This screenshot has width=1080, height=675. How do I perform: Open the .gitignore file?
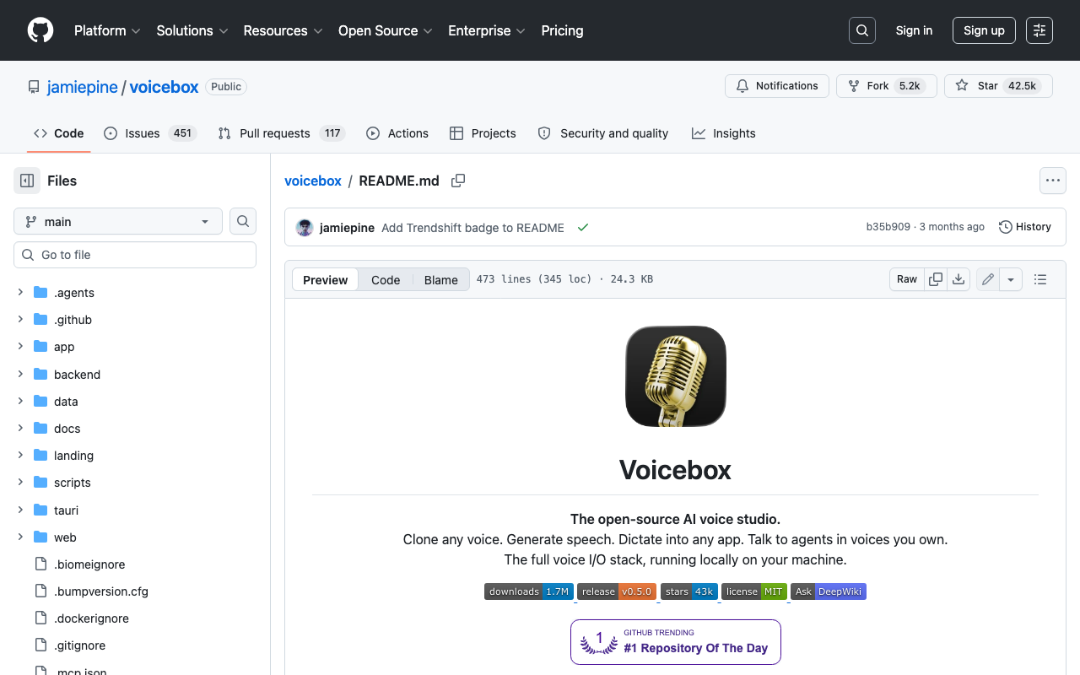(79, 645)
